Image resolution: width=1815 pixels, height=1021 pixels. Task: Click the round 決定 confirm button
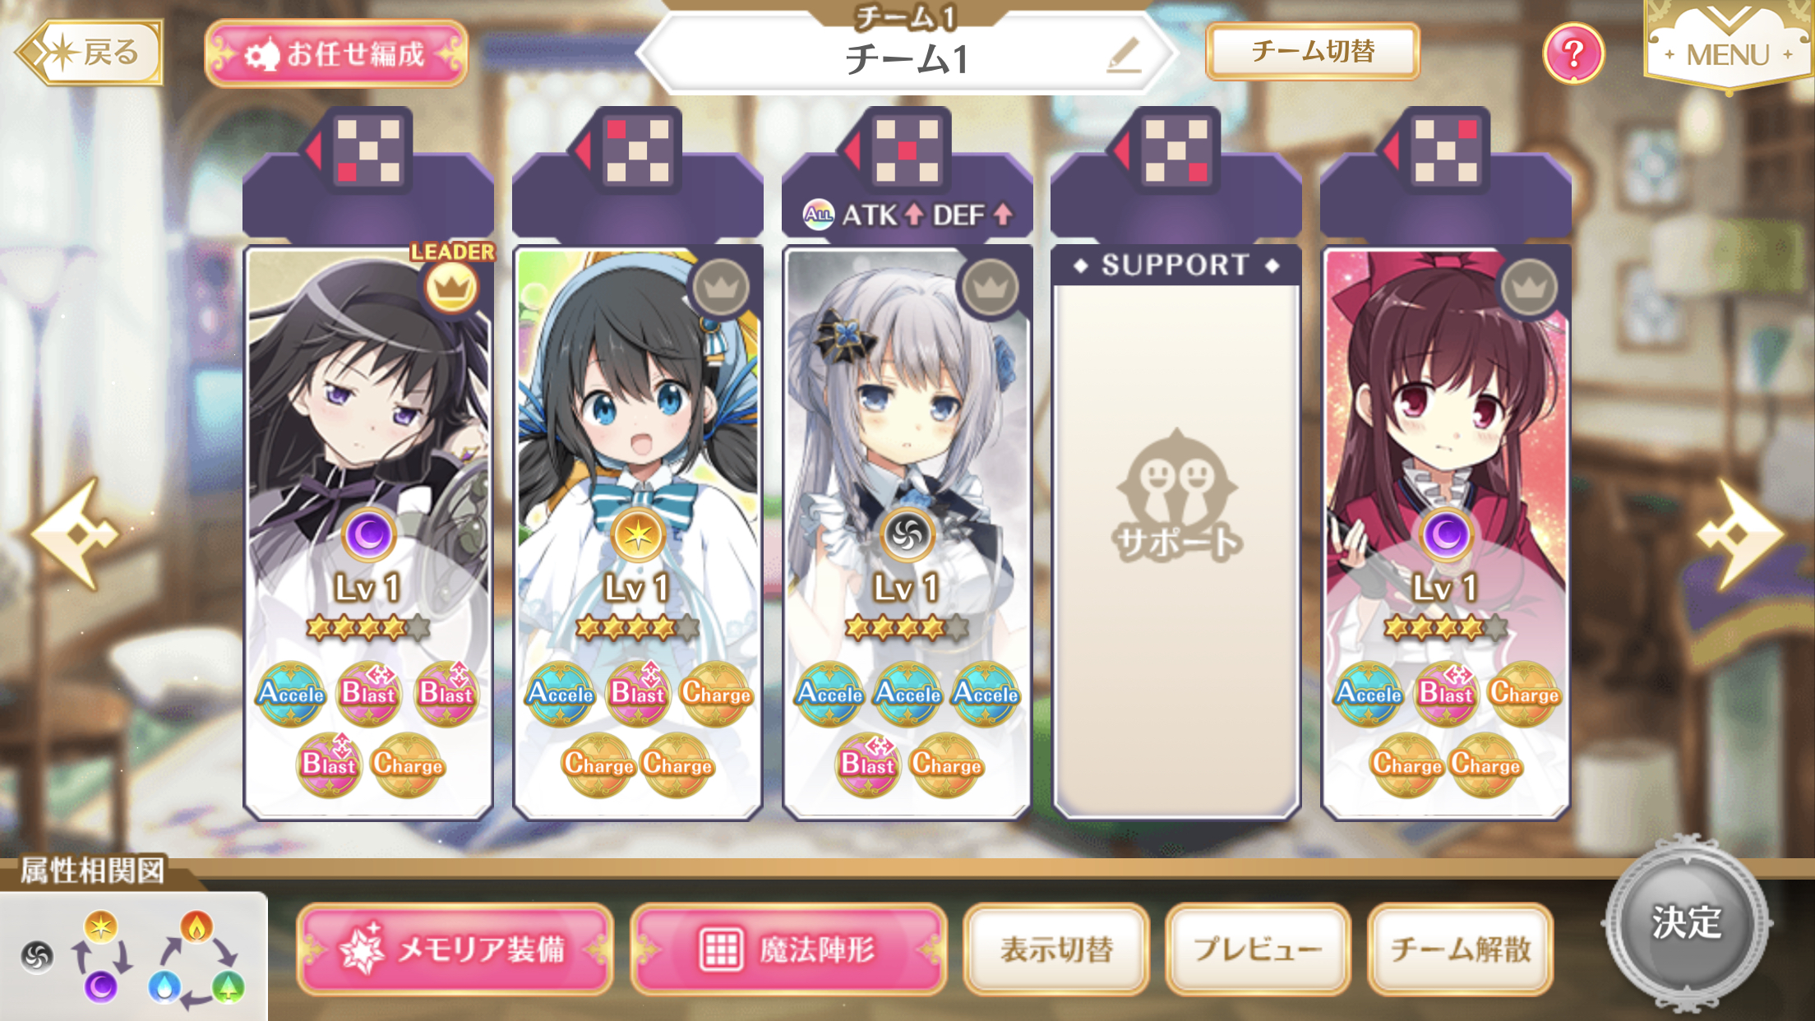tap(1686, 923)
